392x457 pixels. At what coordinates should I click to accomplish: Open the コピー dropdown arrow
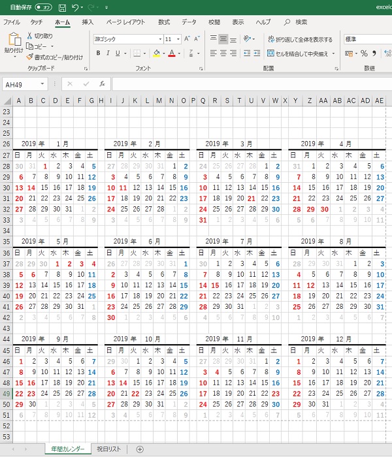52,46
